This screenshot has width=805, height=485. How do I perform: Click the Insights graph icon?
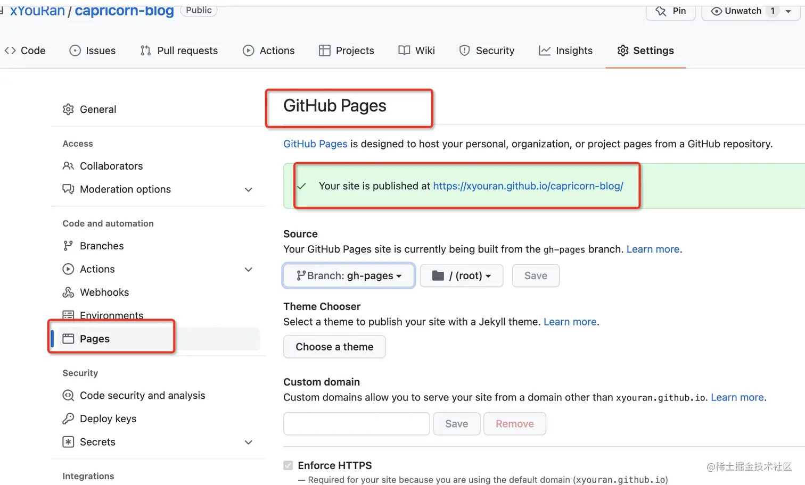pyautogui.click(x=544, y=51)
